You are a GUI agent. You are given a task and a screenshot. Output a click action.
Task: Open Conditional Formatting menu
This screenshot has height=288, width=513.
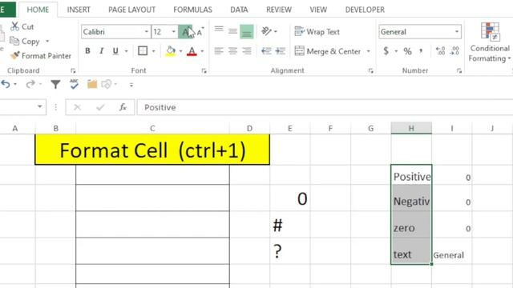coord(490,42)
